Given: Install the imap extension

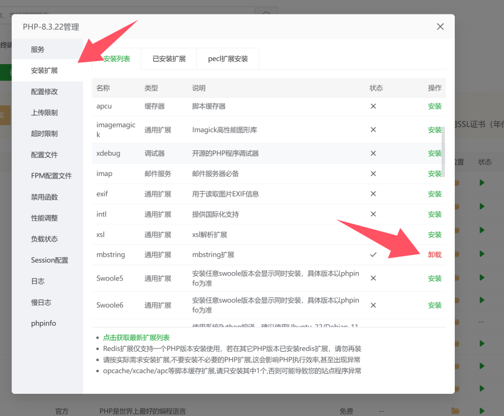Looking at the screenshot, I should (x=435, y=173).
